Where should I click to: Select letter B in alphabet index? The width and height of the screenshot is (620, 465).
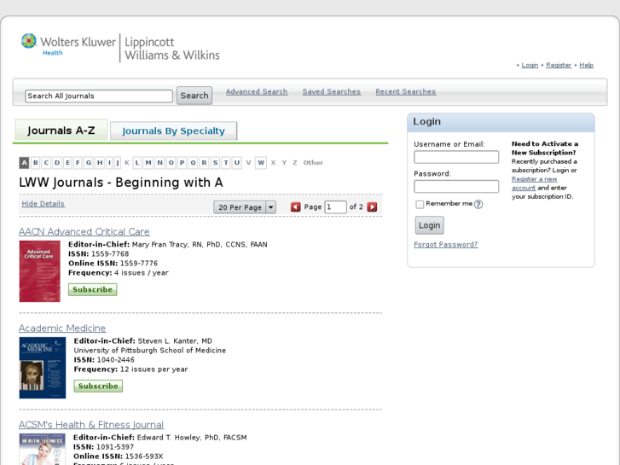tap(36, 163)
